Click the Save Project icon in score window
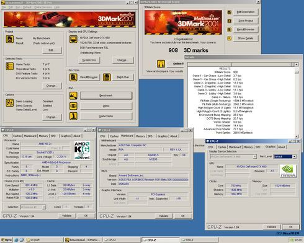This screenshot has width=304, height=243. tap(230, 21)
